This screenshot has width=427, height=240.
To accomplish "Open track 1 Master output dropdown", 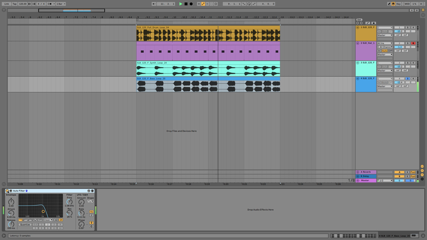I will (385, 35).
